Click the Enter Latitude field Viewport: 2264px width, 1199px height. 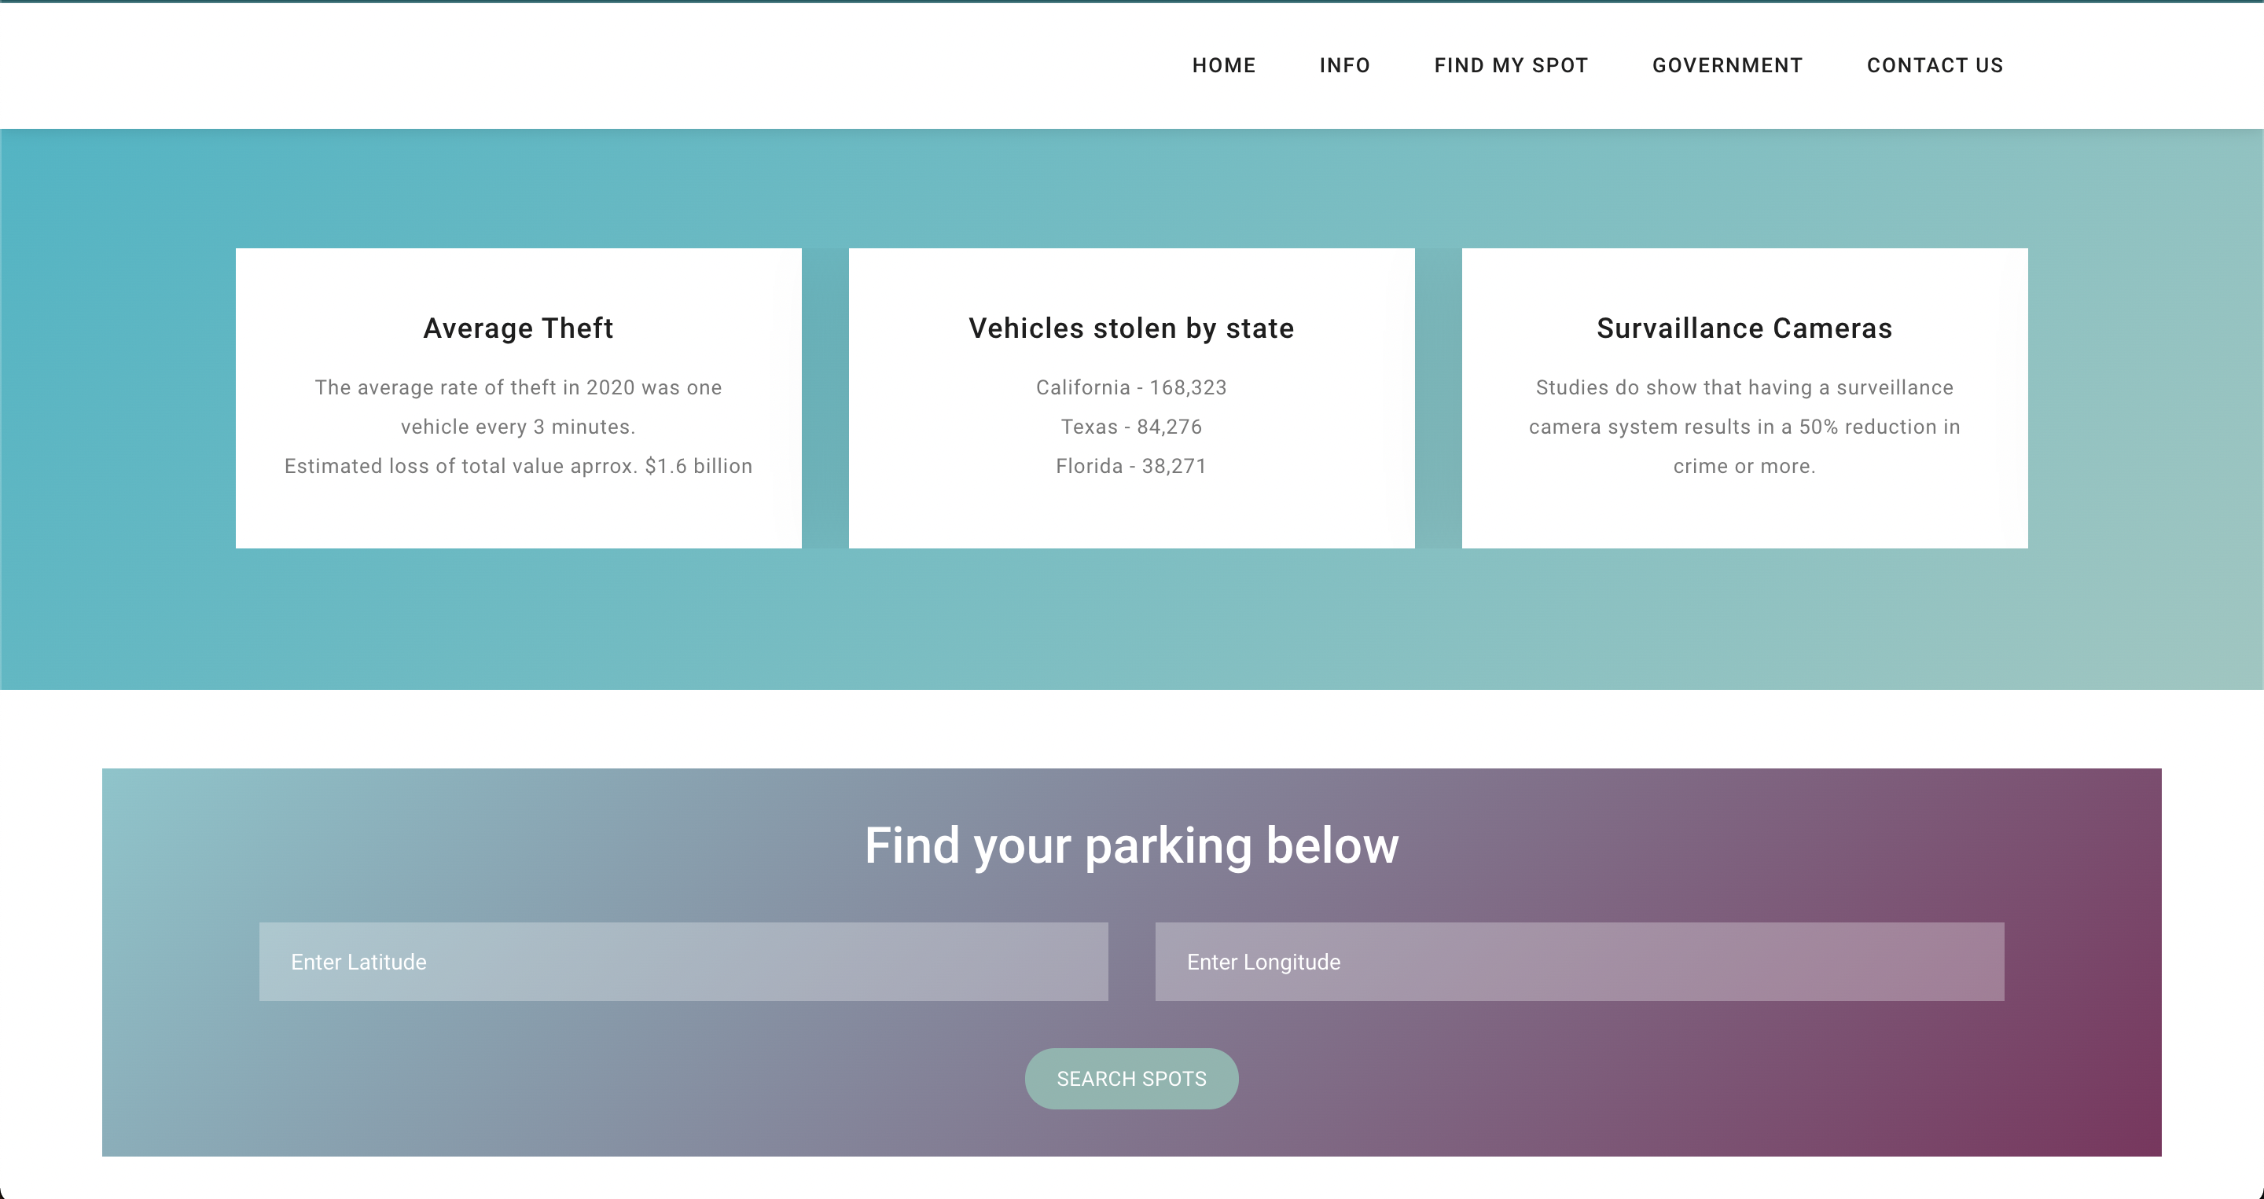[x=683, y=961]
